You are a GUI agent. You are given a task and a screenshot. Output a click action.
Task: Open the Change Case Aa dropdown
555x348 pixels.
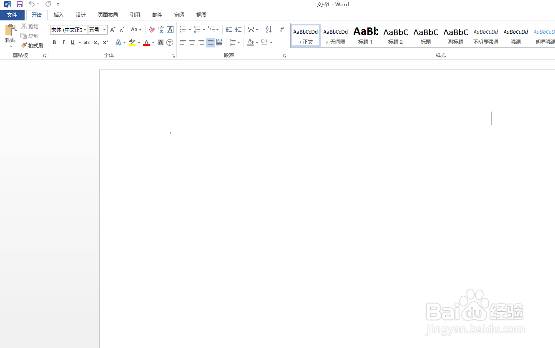click(136, 30)
